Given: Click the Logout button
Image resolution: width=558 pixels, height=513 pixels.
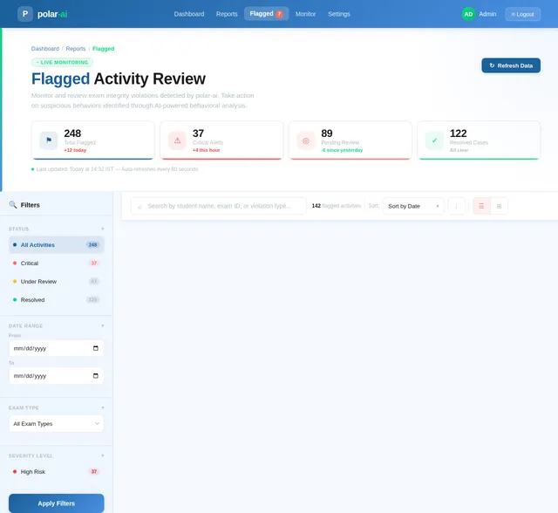Looking at the screenshot, I should tap(523, 14).
